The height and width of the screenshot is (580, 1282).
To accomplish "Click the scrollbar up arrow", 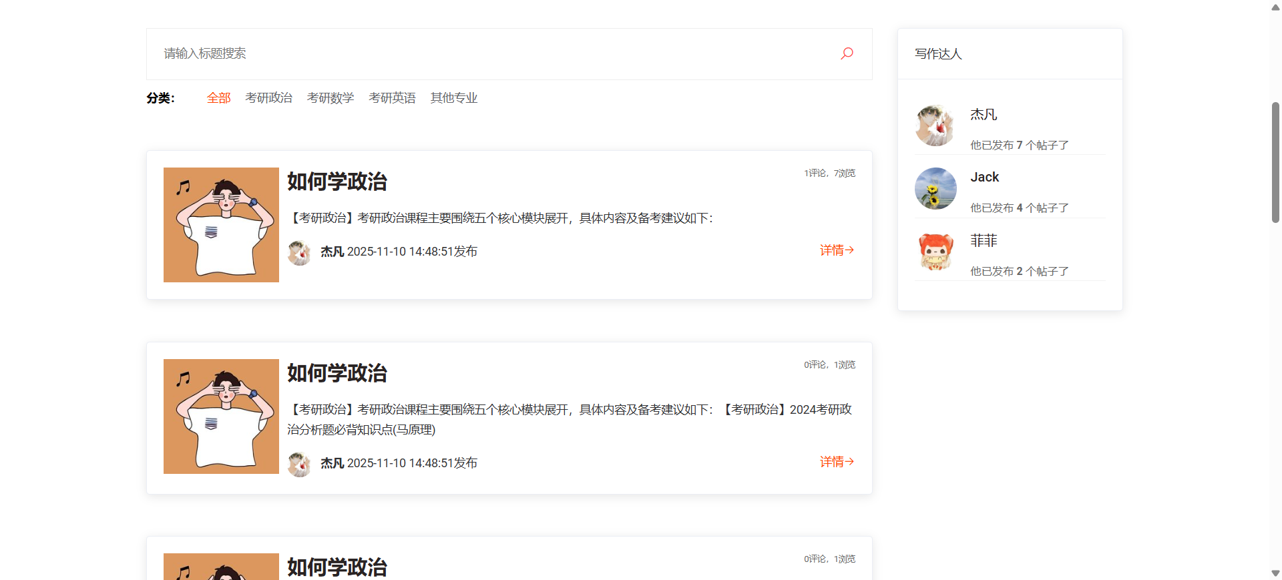I will 1275,7.
